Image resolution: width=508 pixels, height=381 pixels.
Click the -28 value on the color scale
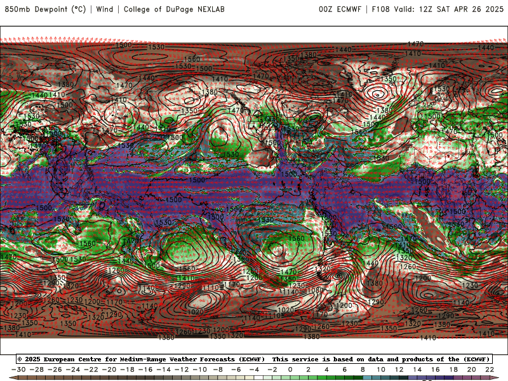[37, 370]
